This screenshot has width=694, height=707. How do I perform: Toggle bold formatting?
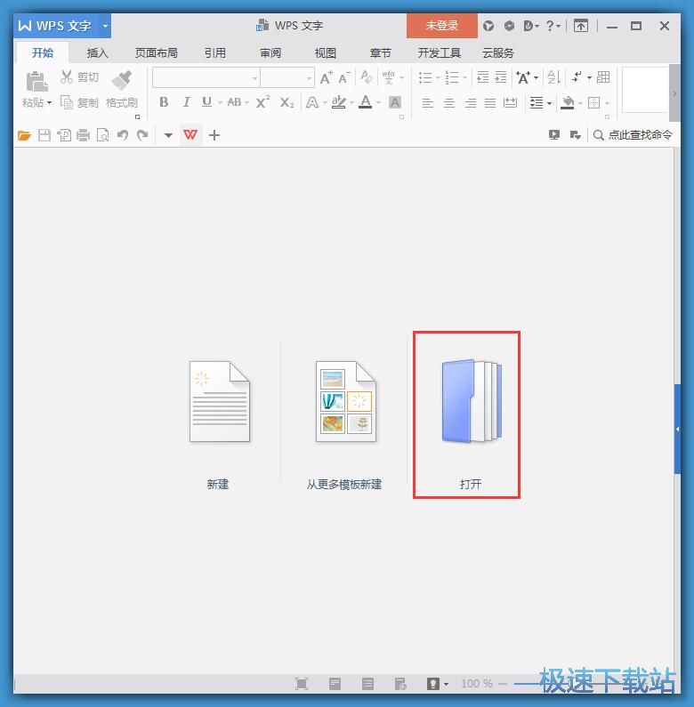click(x=164, y=102)
